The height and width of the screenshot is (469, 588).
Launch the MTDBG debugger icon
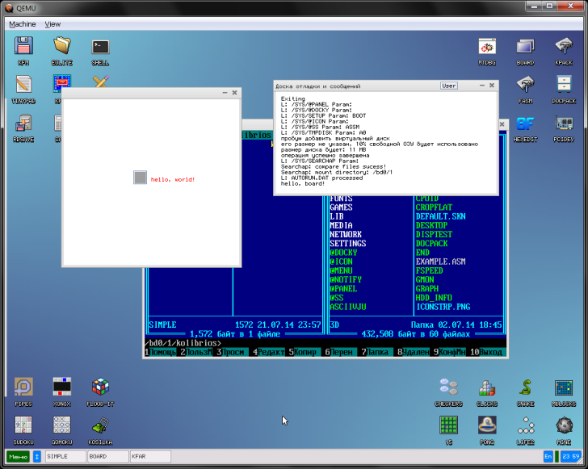pos(487,50)
